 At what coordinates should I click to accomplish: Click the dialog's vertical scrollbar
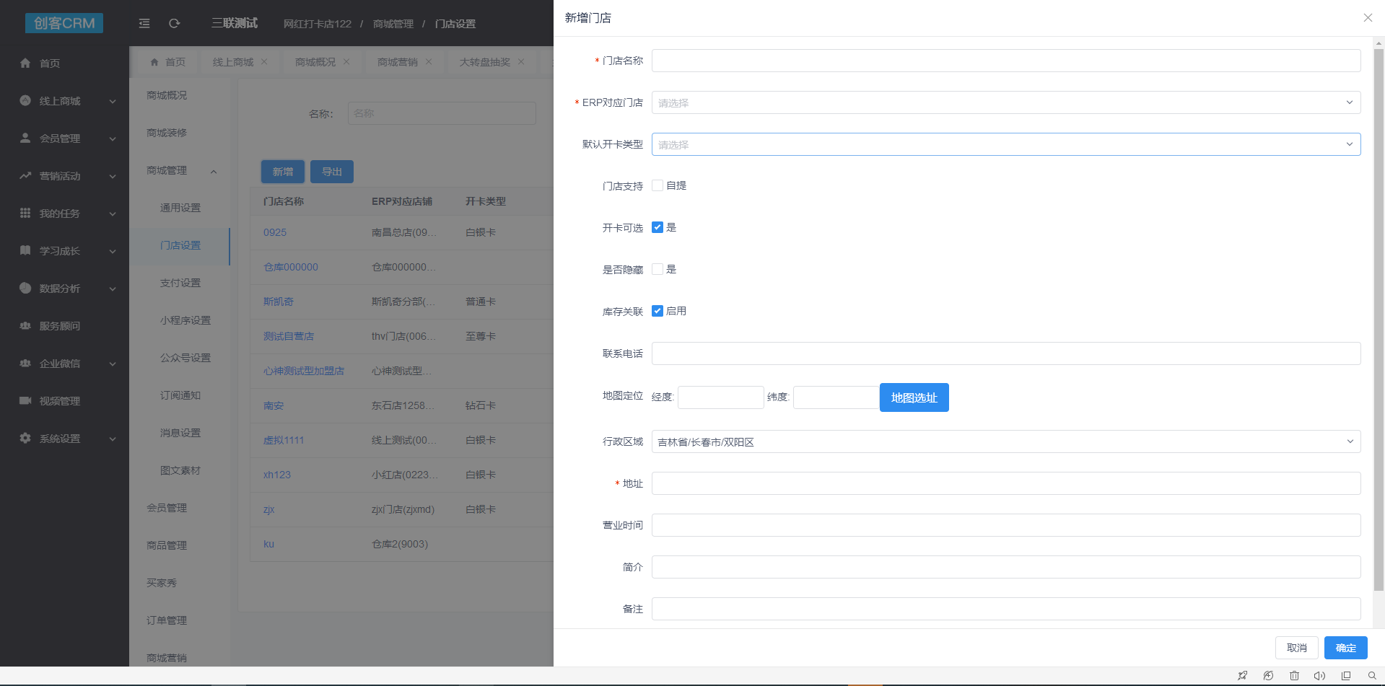click(x=1379, y=320)
